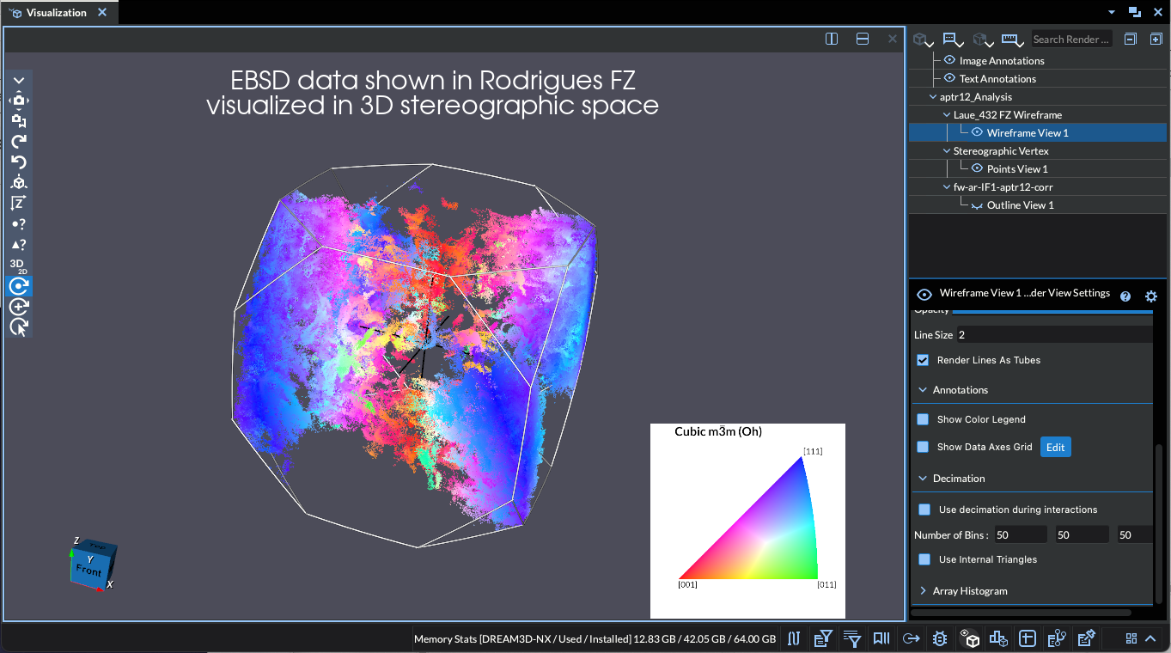Click the bug icon in status bar
The image size is (1171, 653).
(x=940, y=638)
